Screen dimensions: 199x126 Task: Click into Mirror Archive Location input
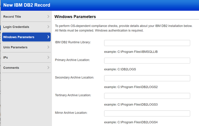[x=147, y=113]
